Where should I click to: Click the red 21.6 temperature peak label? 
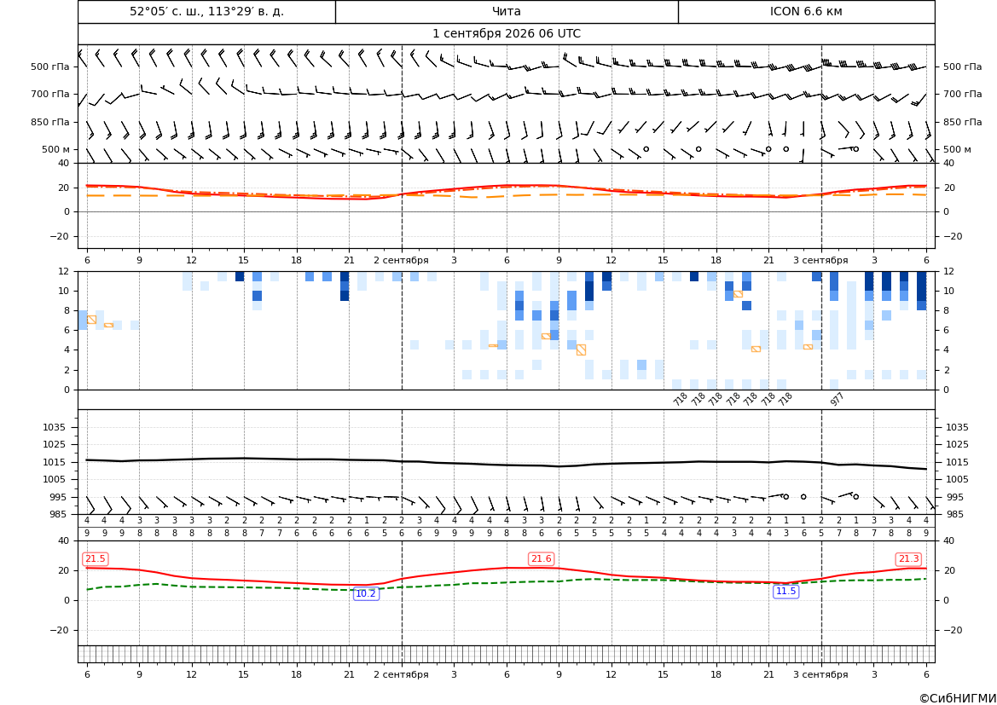pos(541,558)
